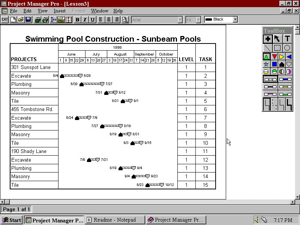Select the rectangle drawing tool

(x=277, y=48)
